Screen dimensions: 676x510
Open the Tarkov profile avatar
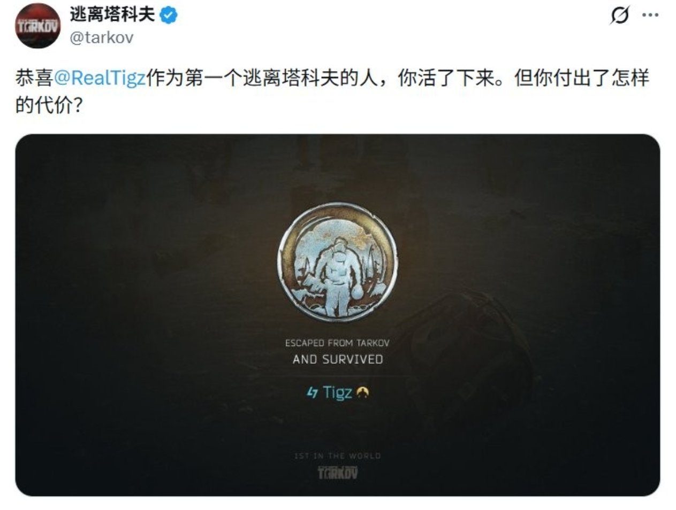(37, 26)
